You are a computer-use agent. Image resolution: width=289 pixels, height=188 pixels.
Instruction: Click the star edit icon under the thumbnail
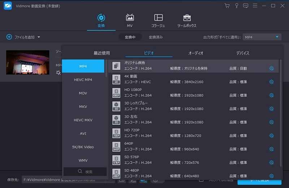coord(58,73)
